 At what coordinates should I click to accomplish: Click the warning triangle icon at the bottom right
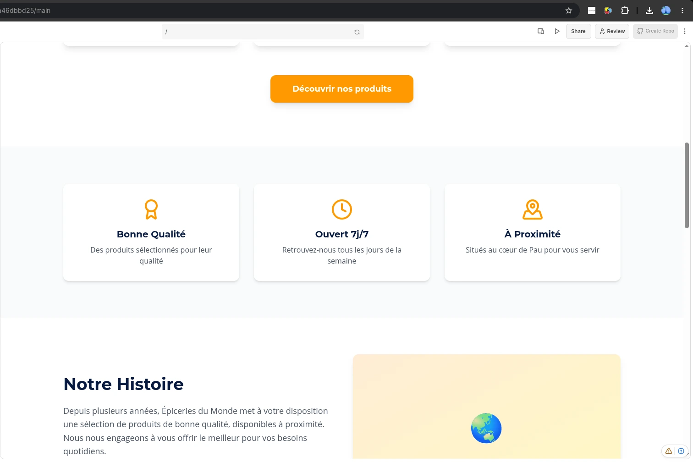669,451
